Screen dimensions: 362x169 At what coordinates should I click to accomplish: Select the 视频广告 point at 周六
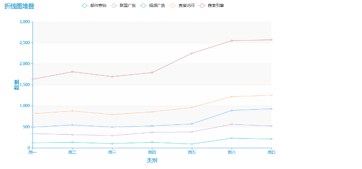tap(232, 111)
